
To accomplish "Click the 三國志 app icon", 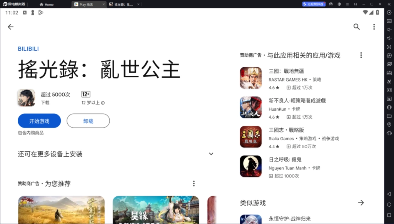I will [251, 137].
